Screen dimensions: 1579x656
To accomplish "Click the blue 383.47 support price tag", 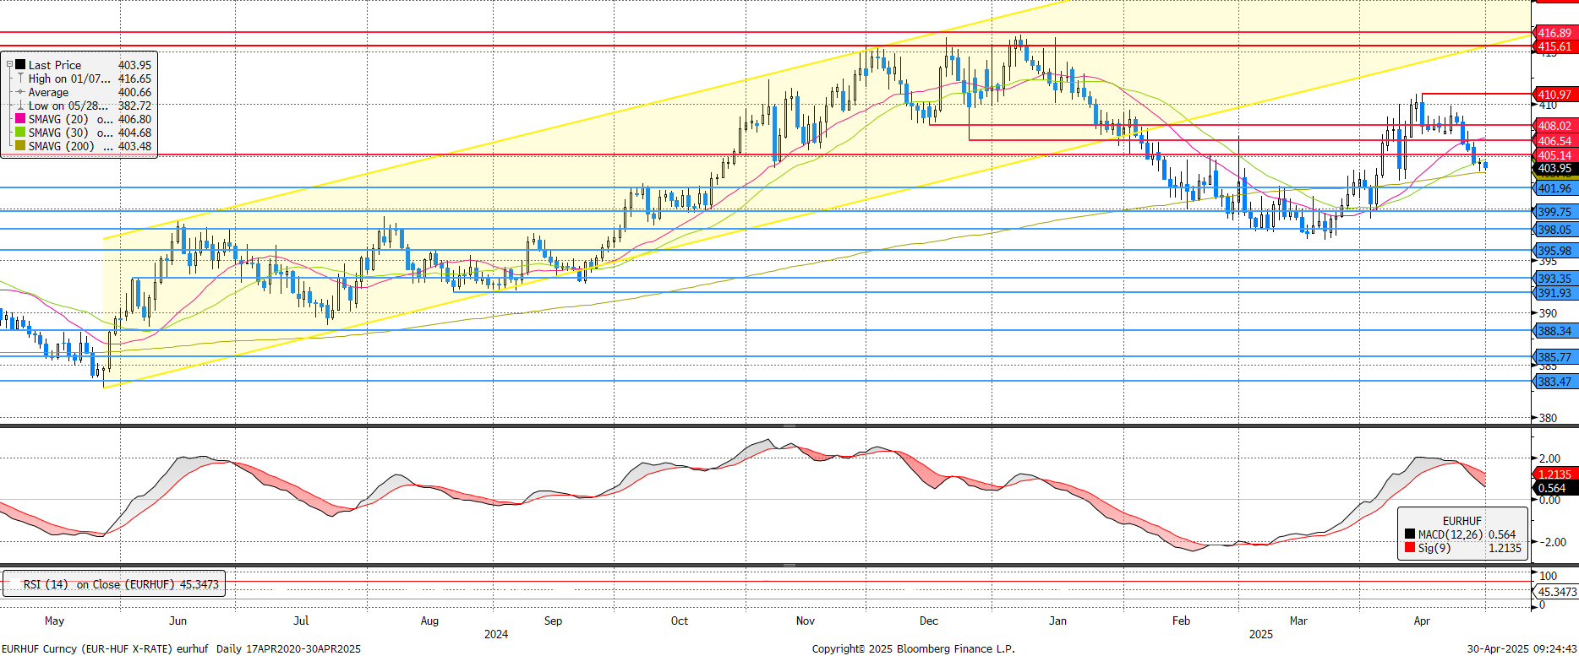I will pos(1554,382).
